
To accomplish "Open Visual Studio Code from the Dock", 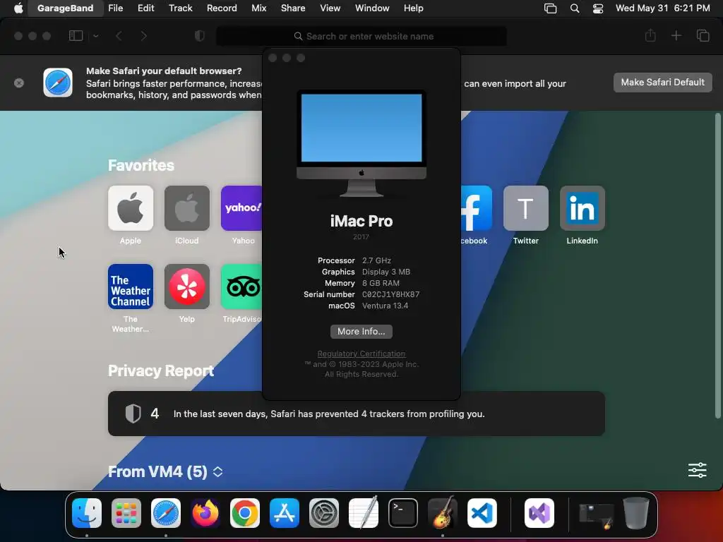I will pyautogui.click(x=482, y=513).
